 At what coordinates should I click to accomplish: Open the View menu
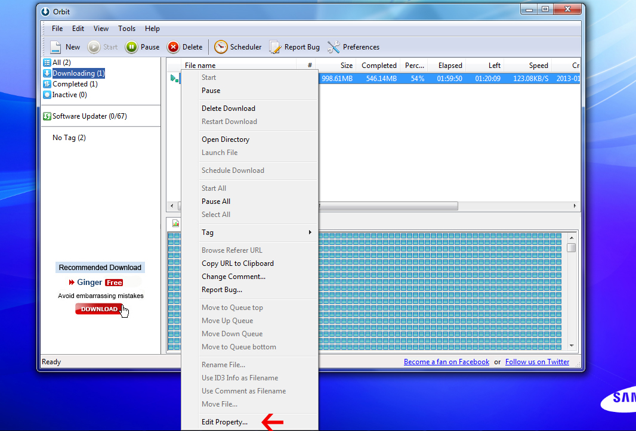coord(101,29)
